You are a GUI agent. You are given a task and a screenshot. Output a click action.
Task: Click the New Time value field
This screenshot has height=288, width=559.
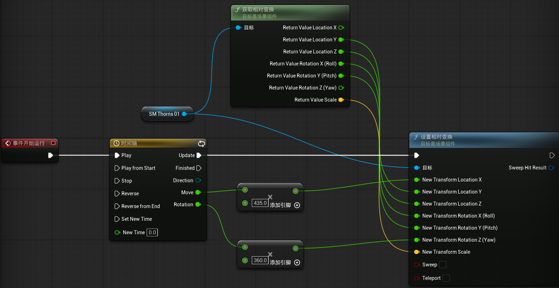[x=152, y=232]
